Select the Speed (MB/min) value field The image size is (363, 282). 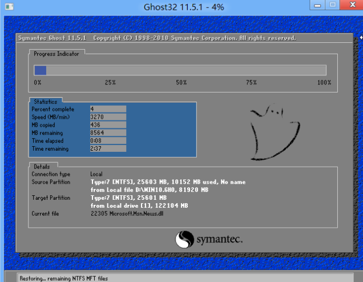tap(108, 116)
